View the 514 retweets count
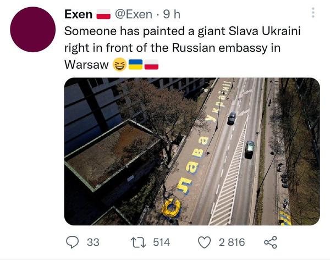Image resolution: width=330 pixels, height=260 pixels. point(161,242)
